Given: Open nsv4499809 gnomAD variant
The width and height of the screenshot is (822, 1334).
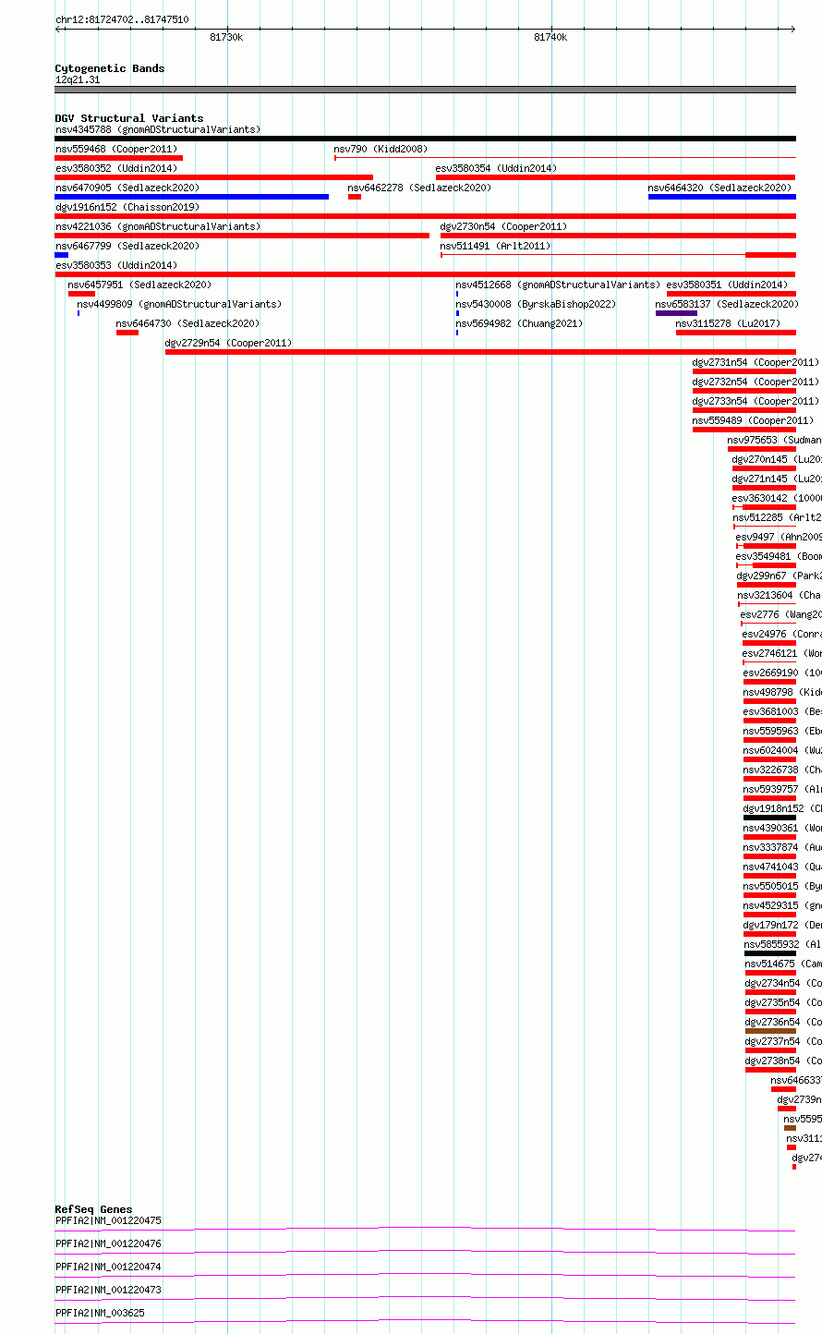Looking at the screenshot, I should point(179,304).
